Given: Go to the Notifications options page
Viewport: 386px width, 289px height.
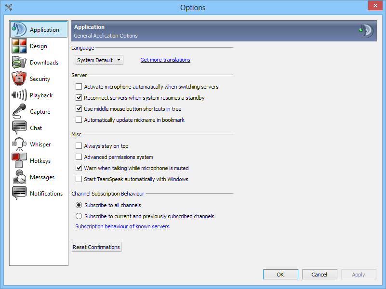Looking at the screenshot, I should tap(46, 194).
